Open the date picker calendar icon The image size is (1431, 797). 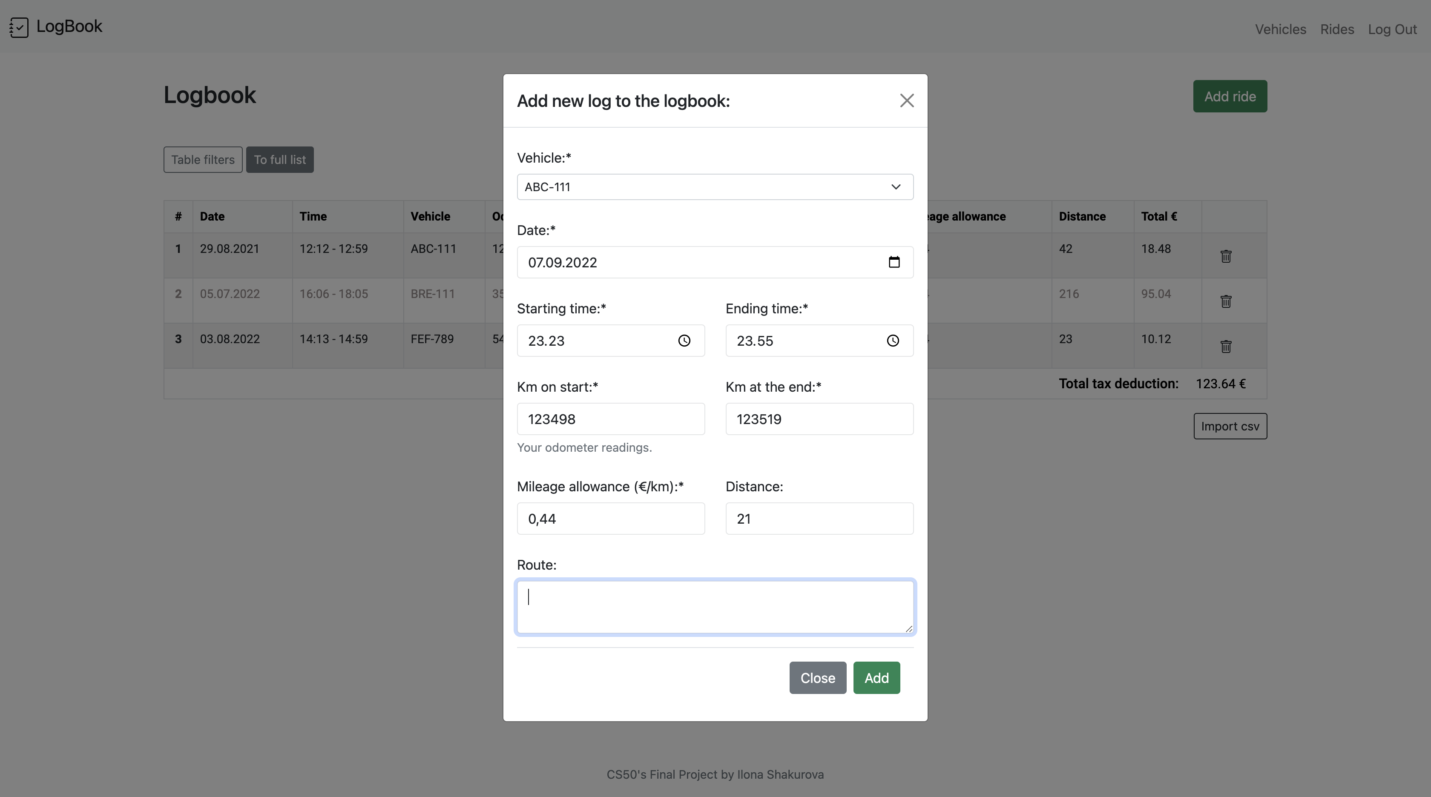894,262
